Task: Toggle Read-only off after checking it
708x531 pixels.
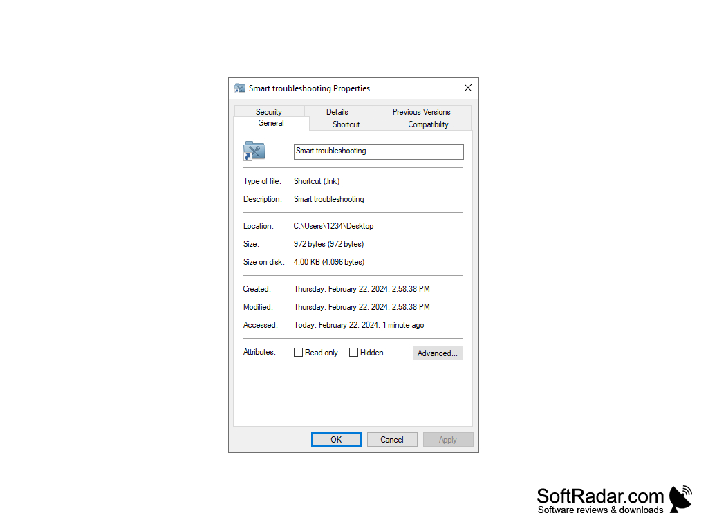Action: [x=298, y=352]
